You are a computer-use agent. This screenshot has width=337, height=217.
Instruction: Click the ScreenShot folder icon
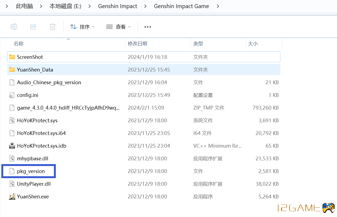pyautogui.click(x=12, y=57)
